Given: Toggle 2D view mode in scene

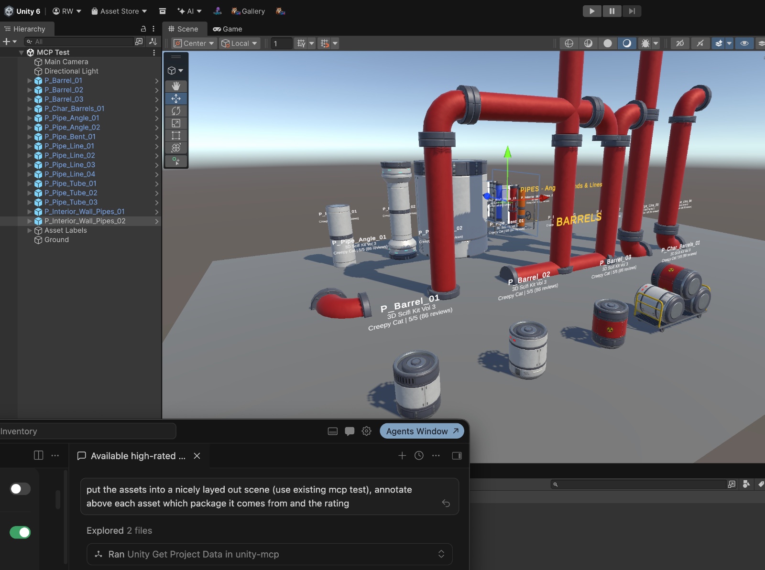Looking at the screenshot, I should click(680, 43).
